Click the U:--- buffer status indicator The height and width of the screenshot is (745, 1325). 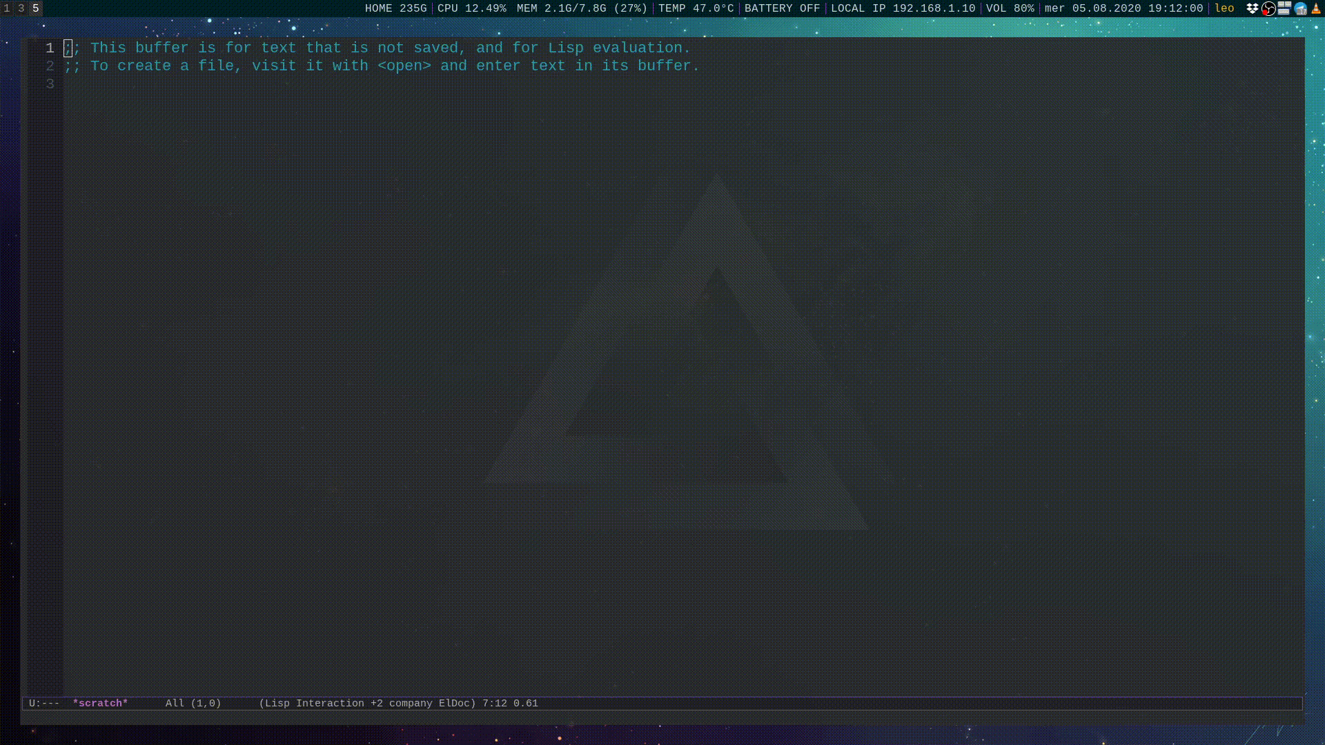coord(44,704)
